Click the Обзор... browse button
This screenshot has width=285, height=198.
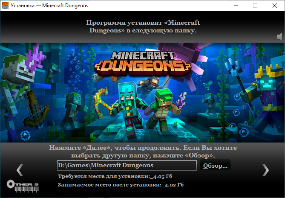[x=215, y=166]
